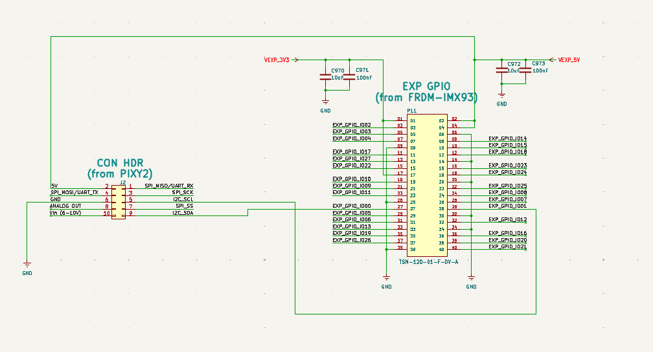Select the SPI_MISO/UART_RX pin label
The height and width of the screenshot is (352, 653).
click(169, 186)
